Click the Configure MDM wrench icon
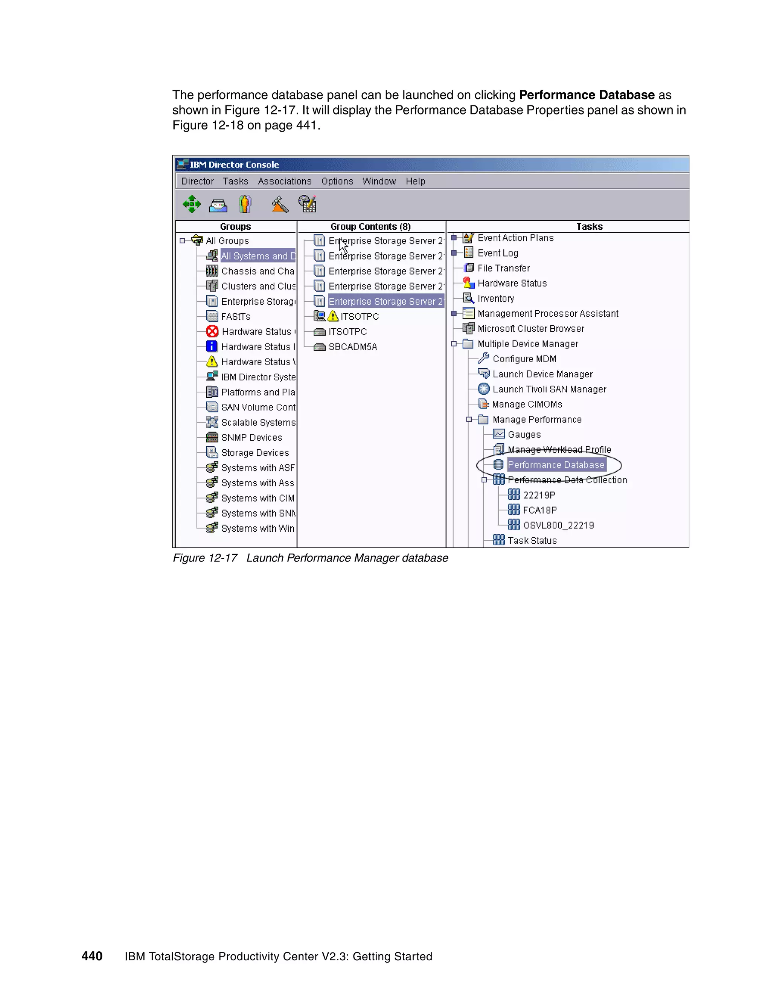This screenshot has width=771, height=998. 484,358
